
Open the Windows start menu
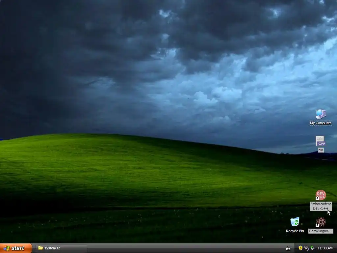click(16, 248)
